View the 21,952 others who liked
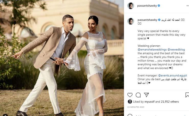 [x=170, y=102]
